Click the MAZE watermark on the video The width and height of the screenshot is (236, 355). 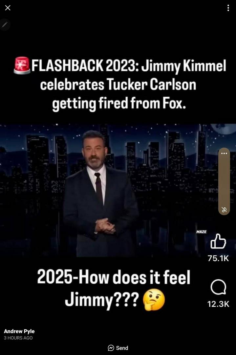[201, 232]
